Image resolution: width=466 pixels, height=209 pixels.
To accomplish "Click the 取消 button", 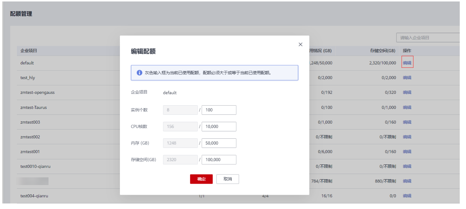I will click(228, 179).
